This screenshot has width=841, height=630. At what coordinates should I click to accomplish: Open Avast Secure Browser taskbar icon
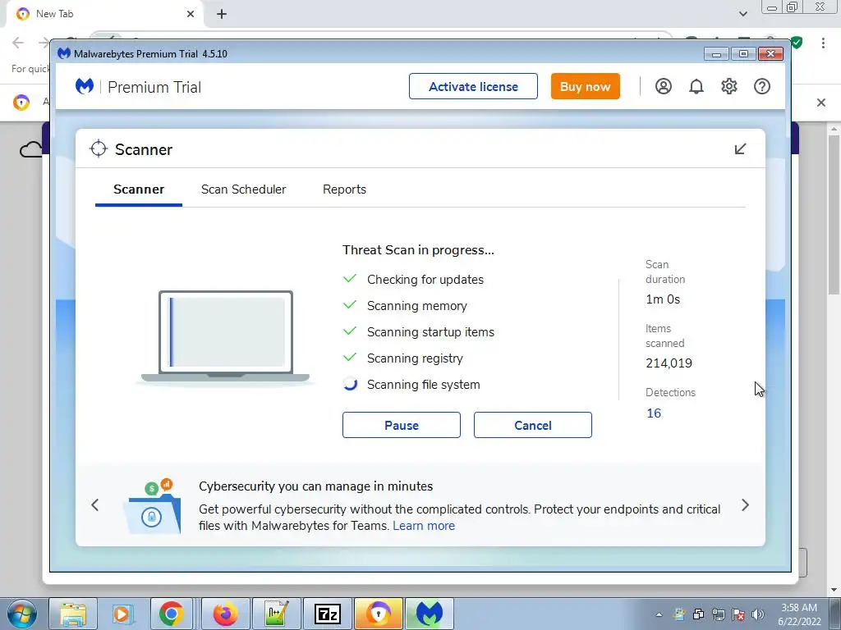tap(378, 614)
